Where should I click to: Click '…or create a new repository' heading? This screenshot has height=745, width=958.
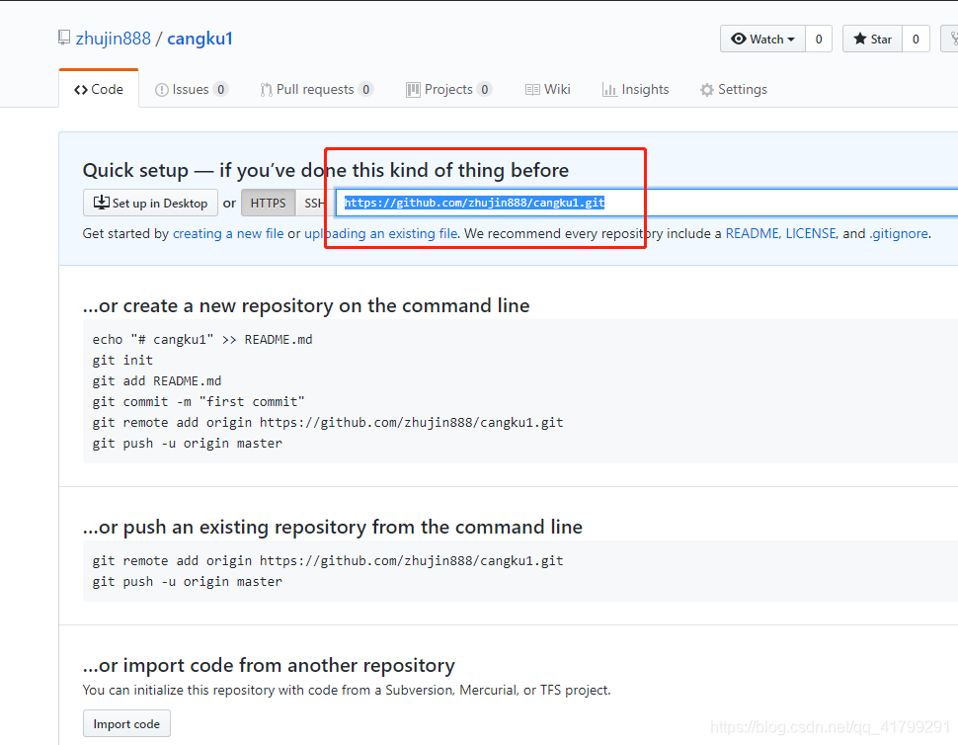coord(306,305)
